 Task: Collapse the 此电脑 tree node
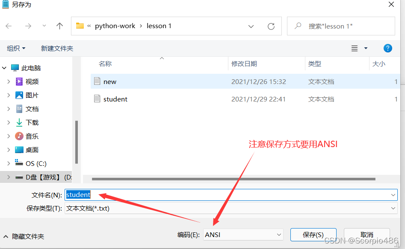pyautogui.click(x=4, y=68)
